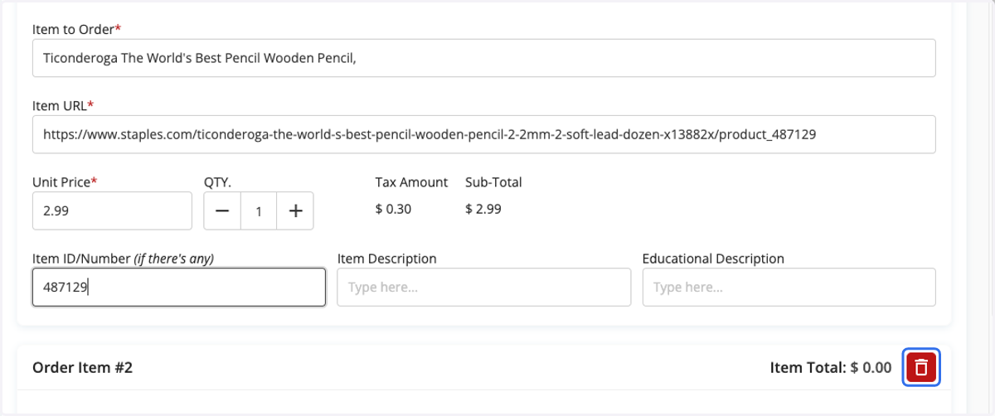Focus the Item to Order text field
This screenshot has height=416, width=995.
coord(484,59)
